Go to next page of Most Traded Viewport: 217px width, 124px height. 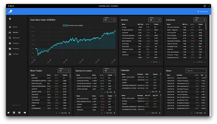click(69, 113)
